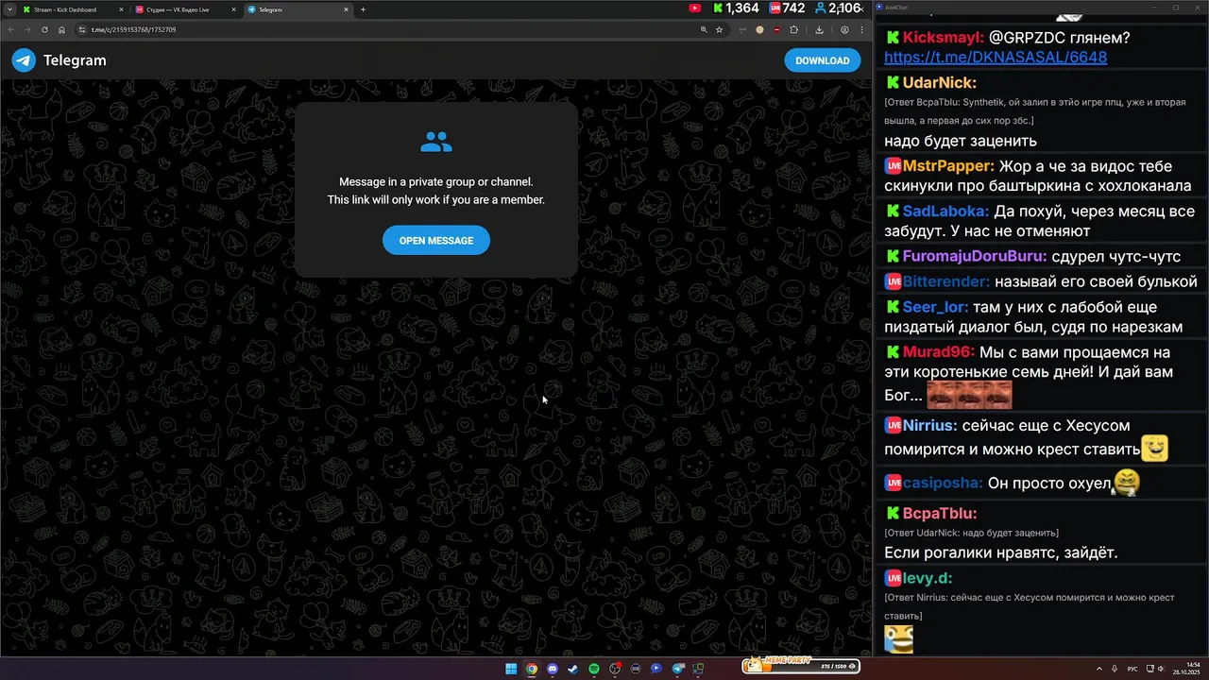
Task: Open the Chrome profile avatar
Action: pyautogui.click(x=843, y=29)
